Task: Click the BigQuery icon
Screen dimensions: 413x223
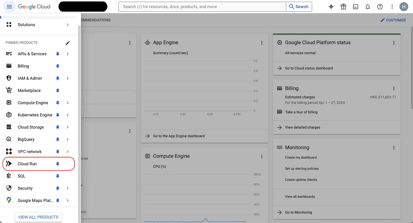Action: tap(9, 139)
